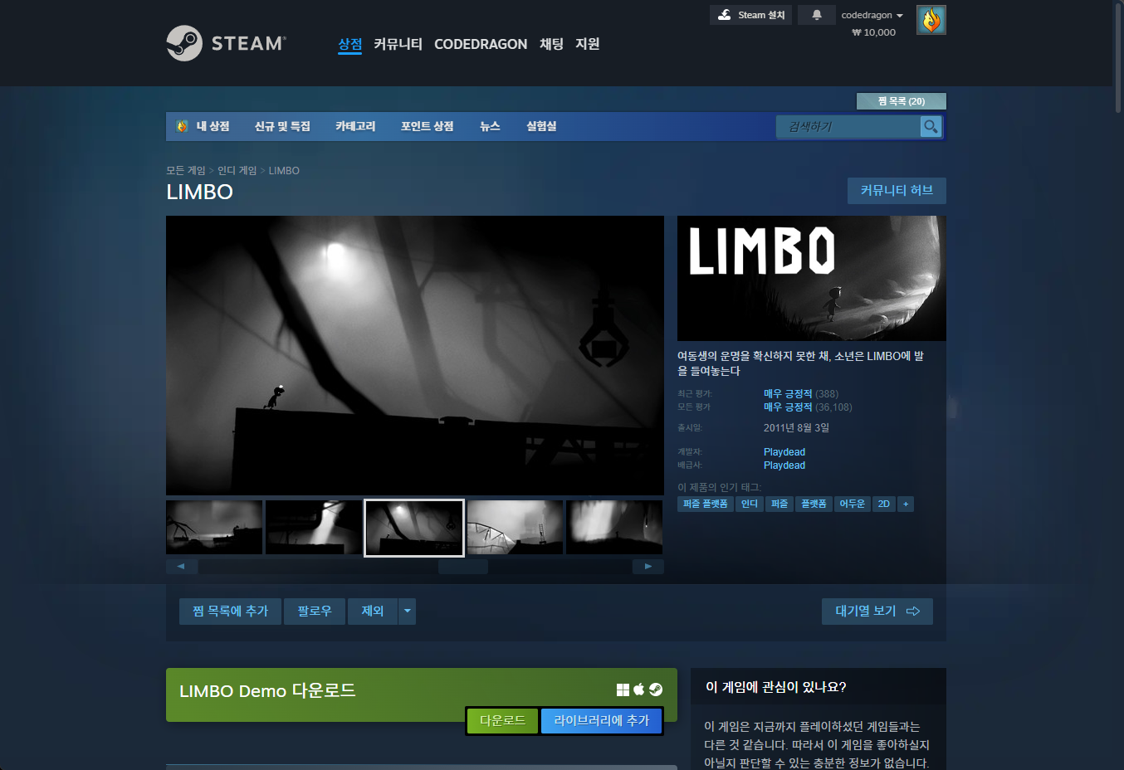
Task: Expand the codedragon account dropdown
Action: click(x=872, y=15)
